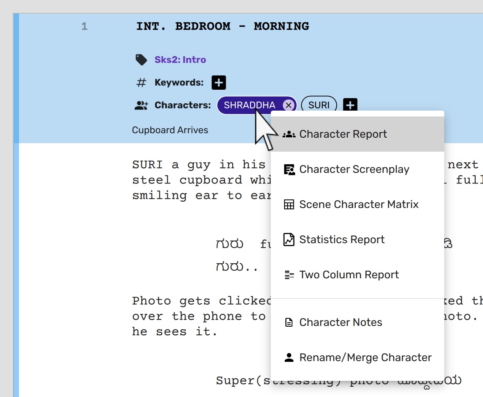Screen dimensions: 483x397
Task: Click the hash icon next to Keywords
Action: pos(141,83)
